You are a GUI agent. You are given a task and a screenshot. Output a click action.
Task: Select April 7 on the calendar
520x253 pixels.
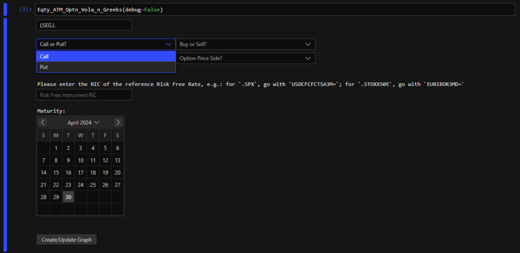coord(43,160)
